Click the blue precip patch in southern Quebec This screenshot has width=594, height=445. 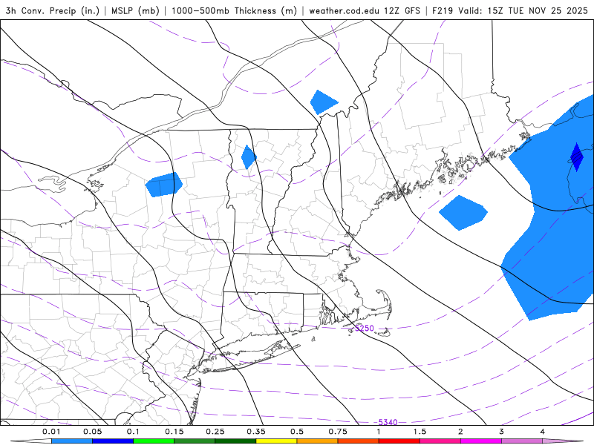pyautogui.click(x=323, y=102)
